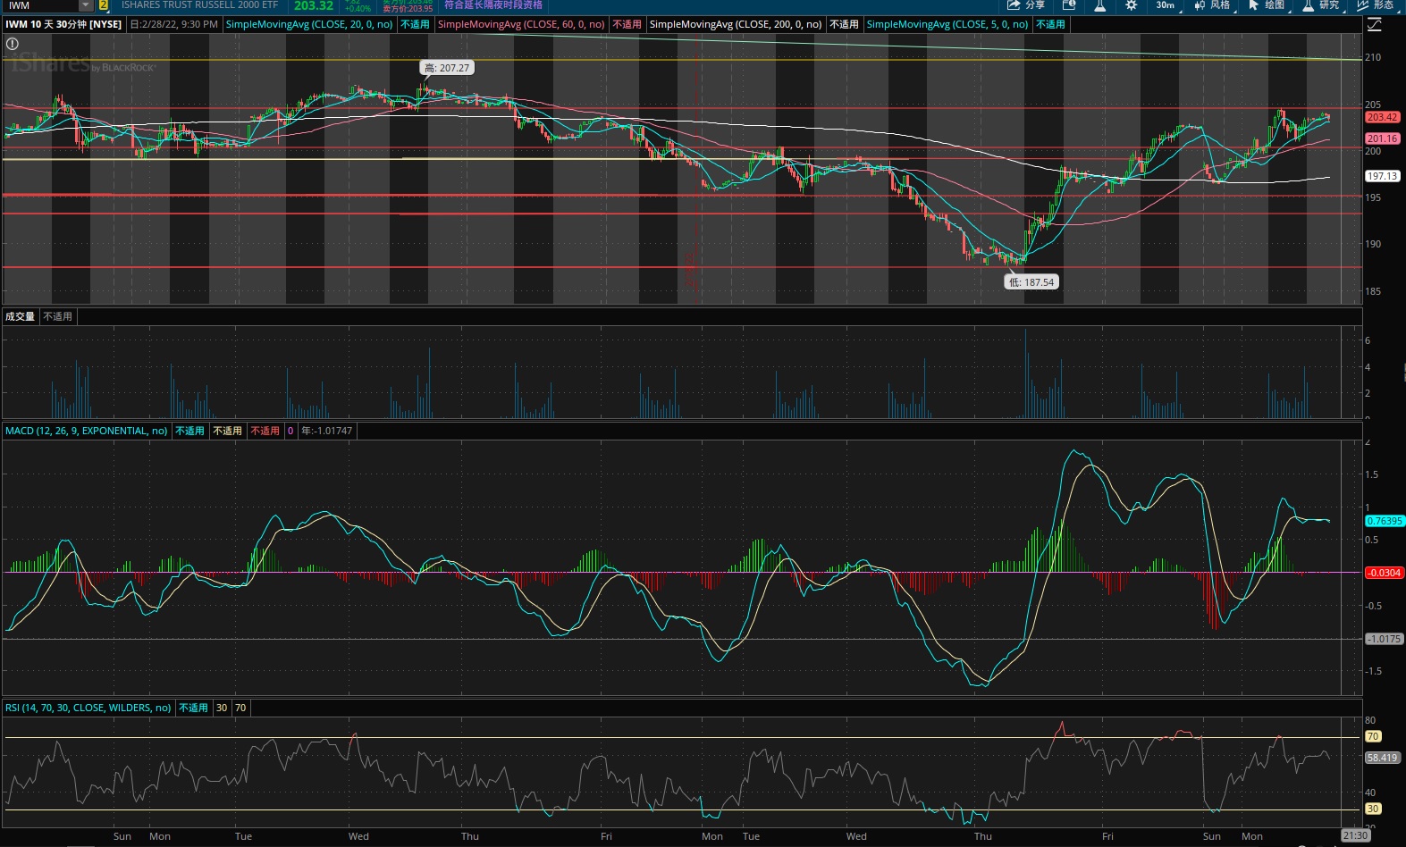Click the 低: 187.54 low price bubble
Screen dimensions: 1406x847
pyautogui.click(x=1031, y=282)
